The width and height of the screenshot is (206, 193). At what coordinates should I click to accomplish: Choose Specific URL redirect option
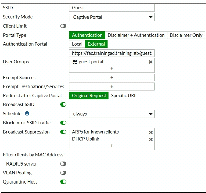pyautogui.click(x=124, y=96)
